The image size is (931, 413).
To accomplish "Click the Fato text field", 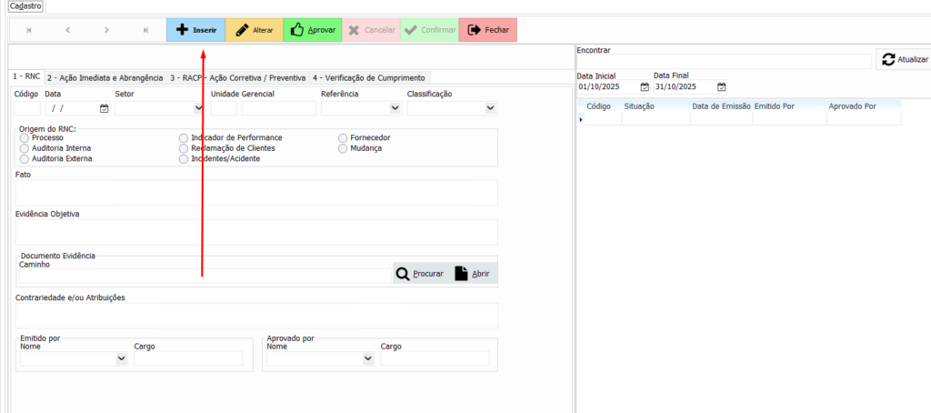I will point(256,193).
